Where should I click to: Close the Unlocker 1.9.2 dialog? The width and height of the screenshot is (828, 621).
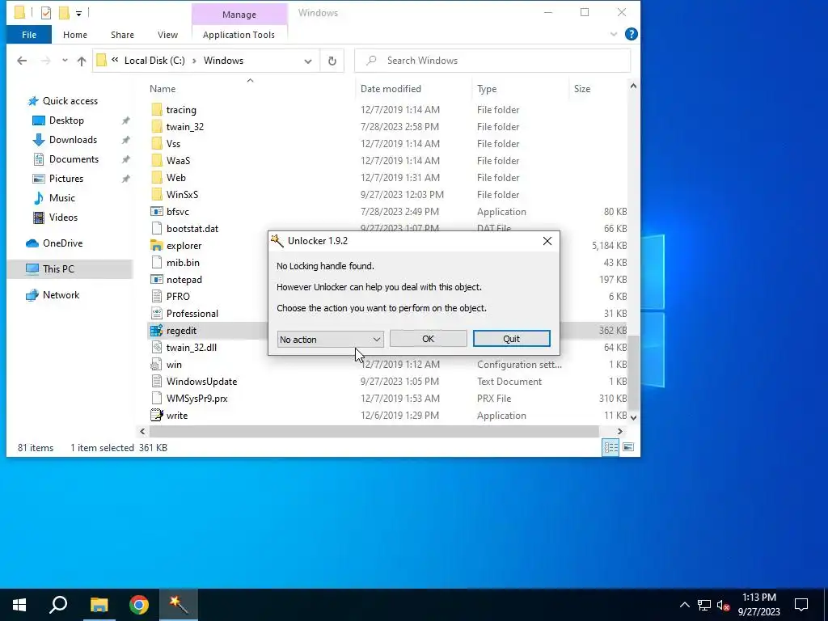click(547, 241)
